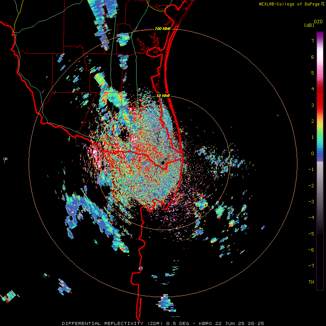The width and height of the screenshot is (326, 326).
Task: Click the 5 value on the dB scale
Action: (x=313, y=73)
